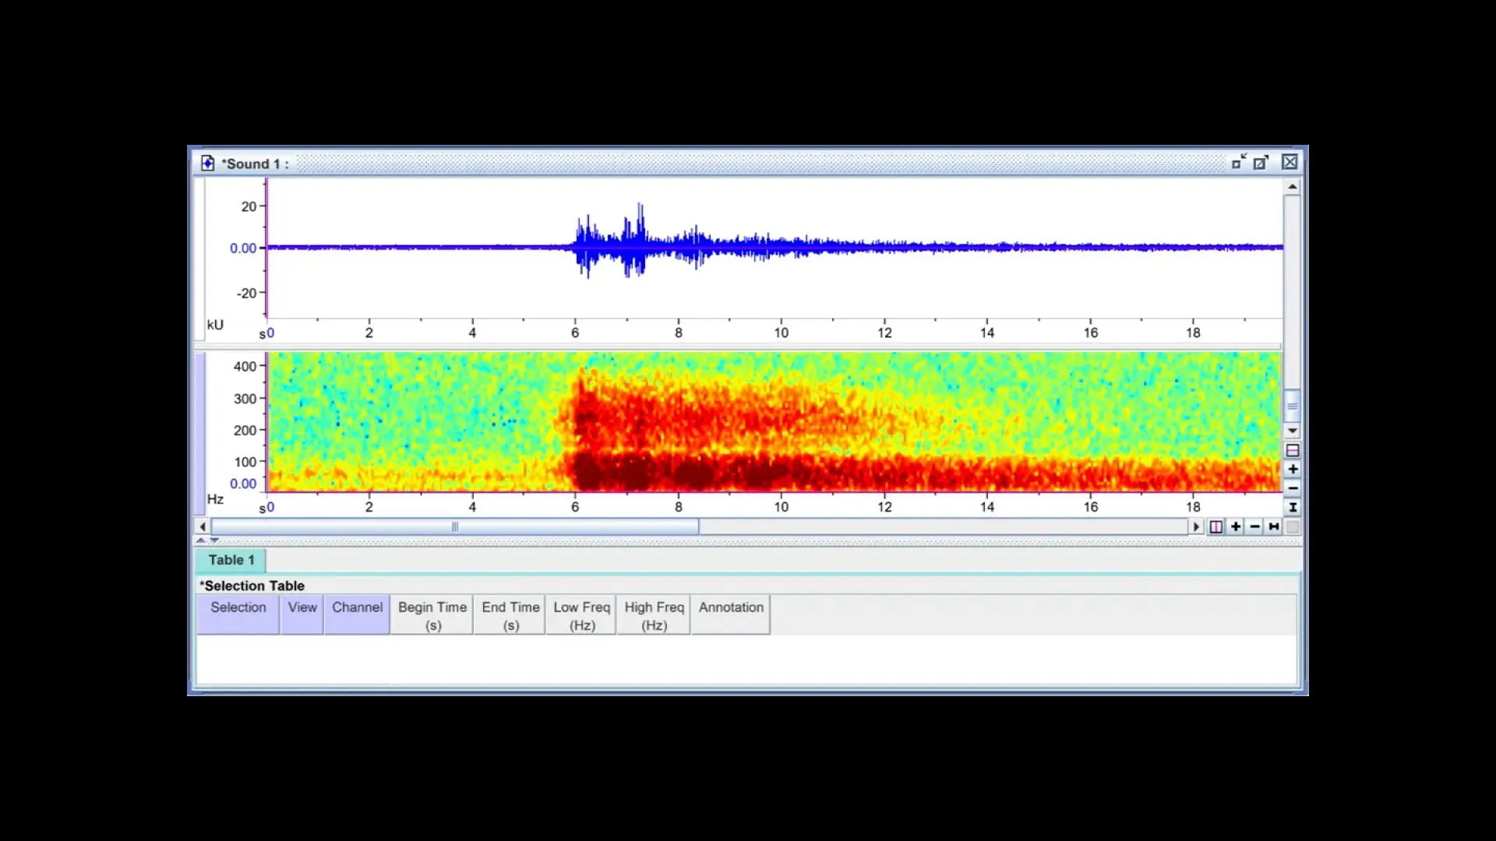Collapse table pane with down arrow
The height and width of the screenshot is (841, 1496).
214,540
